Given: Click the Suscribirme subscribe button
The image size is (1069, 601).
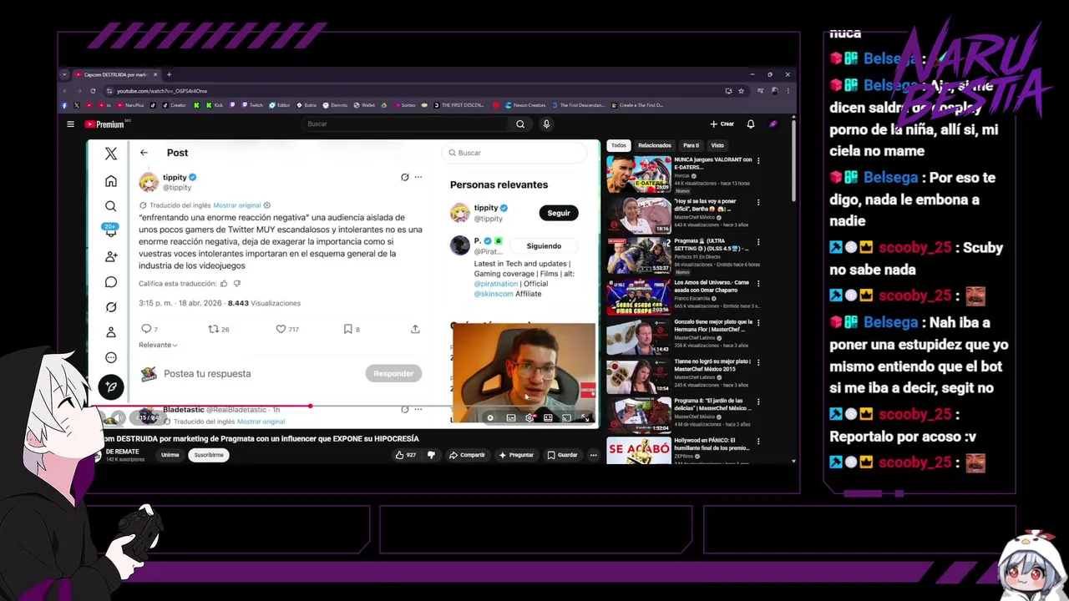Looking at the screenshot, I should [209, 455].
